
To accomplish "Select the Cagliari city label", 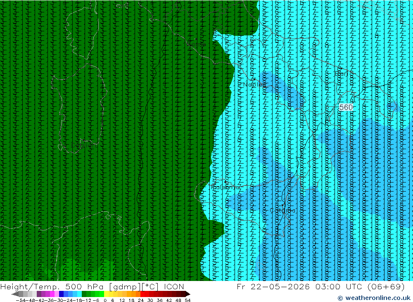I will tap(84, 145).
